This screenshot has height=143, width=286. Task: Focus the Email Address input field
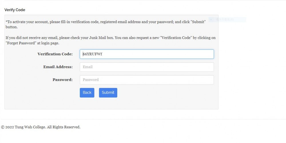147,67
